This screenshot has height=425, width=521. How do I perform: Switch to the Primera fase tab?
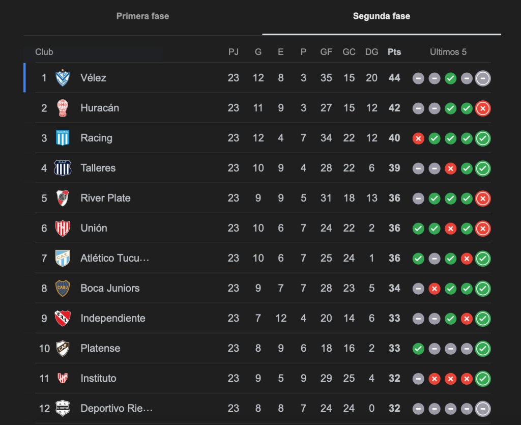pyautogui.click(x=142, y=16)
